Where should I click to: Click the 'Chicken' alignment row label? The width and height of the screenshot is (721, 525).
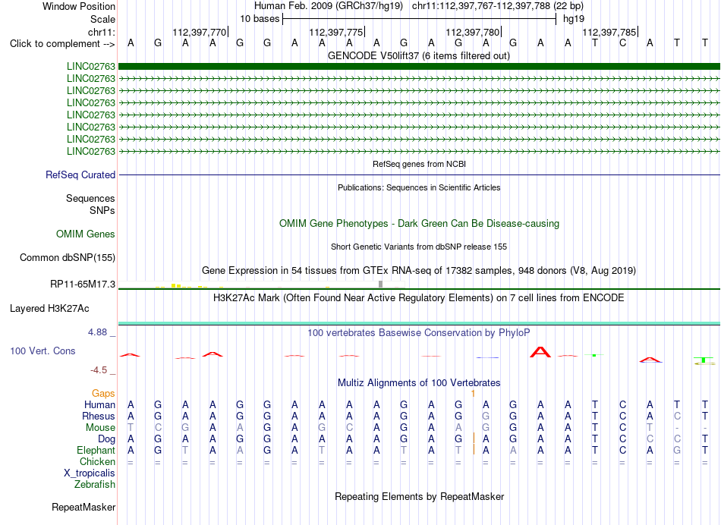click(97, 461)
